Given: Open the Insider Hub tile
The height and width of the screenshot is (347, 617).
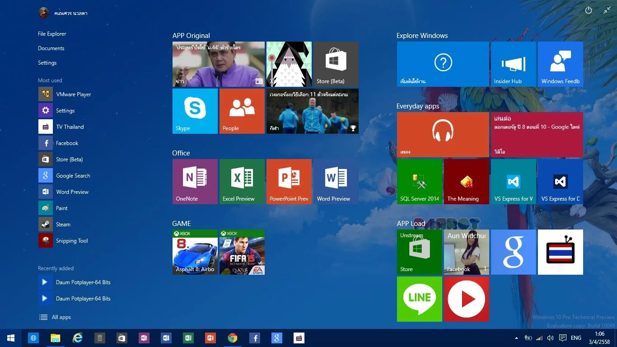Looking at the screenshot, I should click(x=513, y=64).
